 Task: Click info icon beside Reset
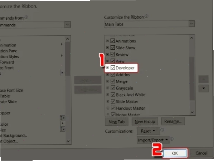pyautogui.click(x=162, y=130)
